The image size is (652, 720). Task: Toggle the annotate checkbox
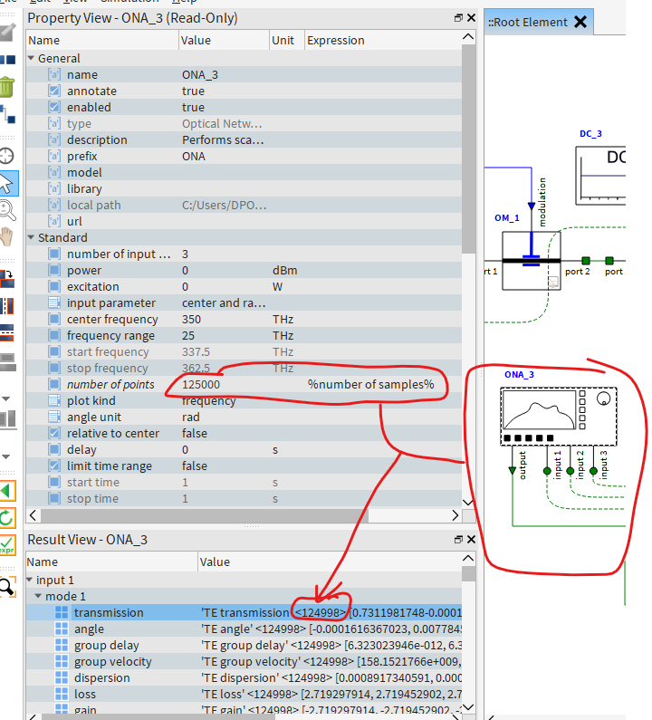(x=54, y=91)
